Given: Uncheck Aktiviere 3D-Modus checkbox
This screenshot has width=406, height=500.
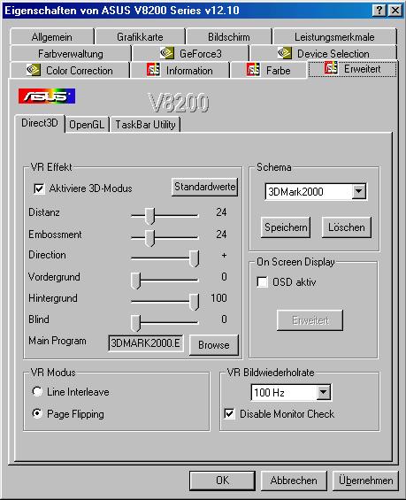Looking at the screenshot, I should coord(39,188).
